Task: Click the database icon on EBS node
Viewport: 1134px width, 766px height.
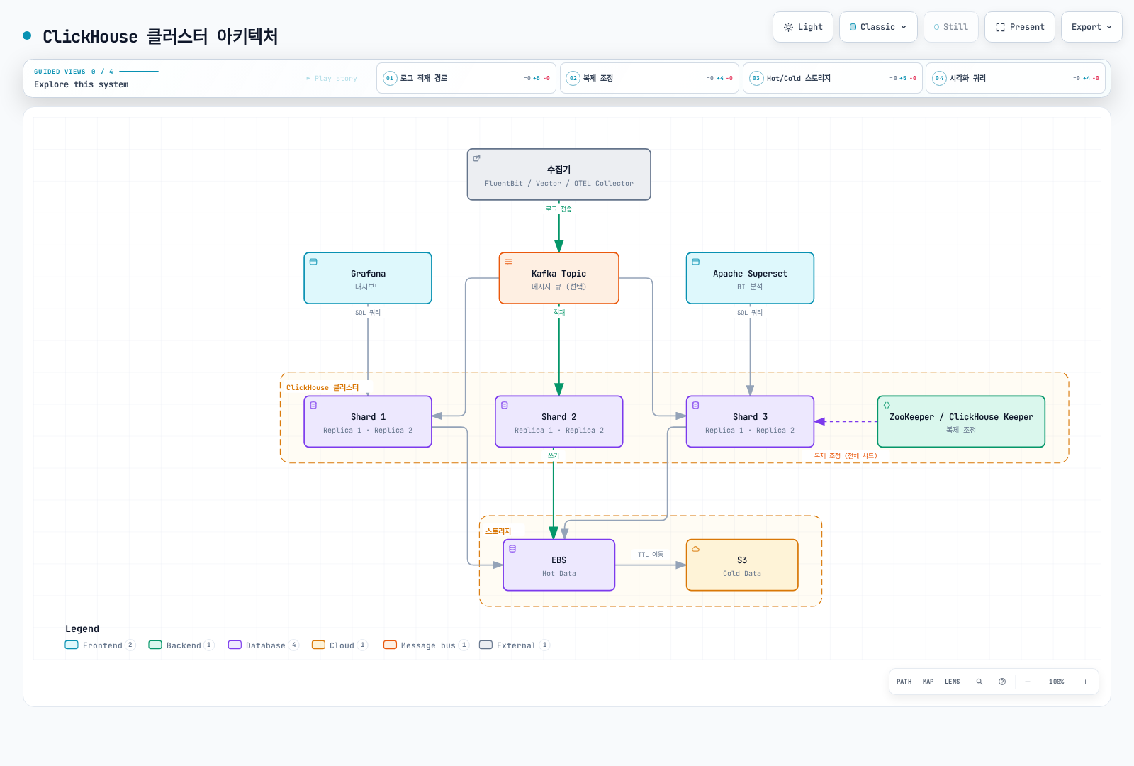Action: (512, 548)
